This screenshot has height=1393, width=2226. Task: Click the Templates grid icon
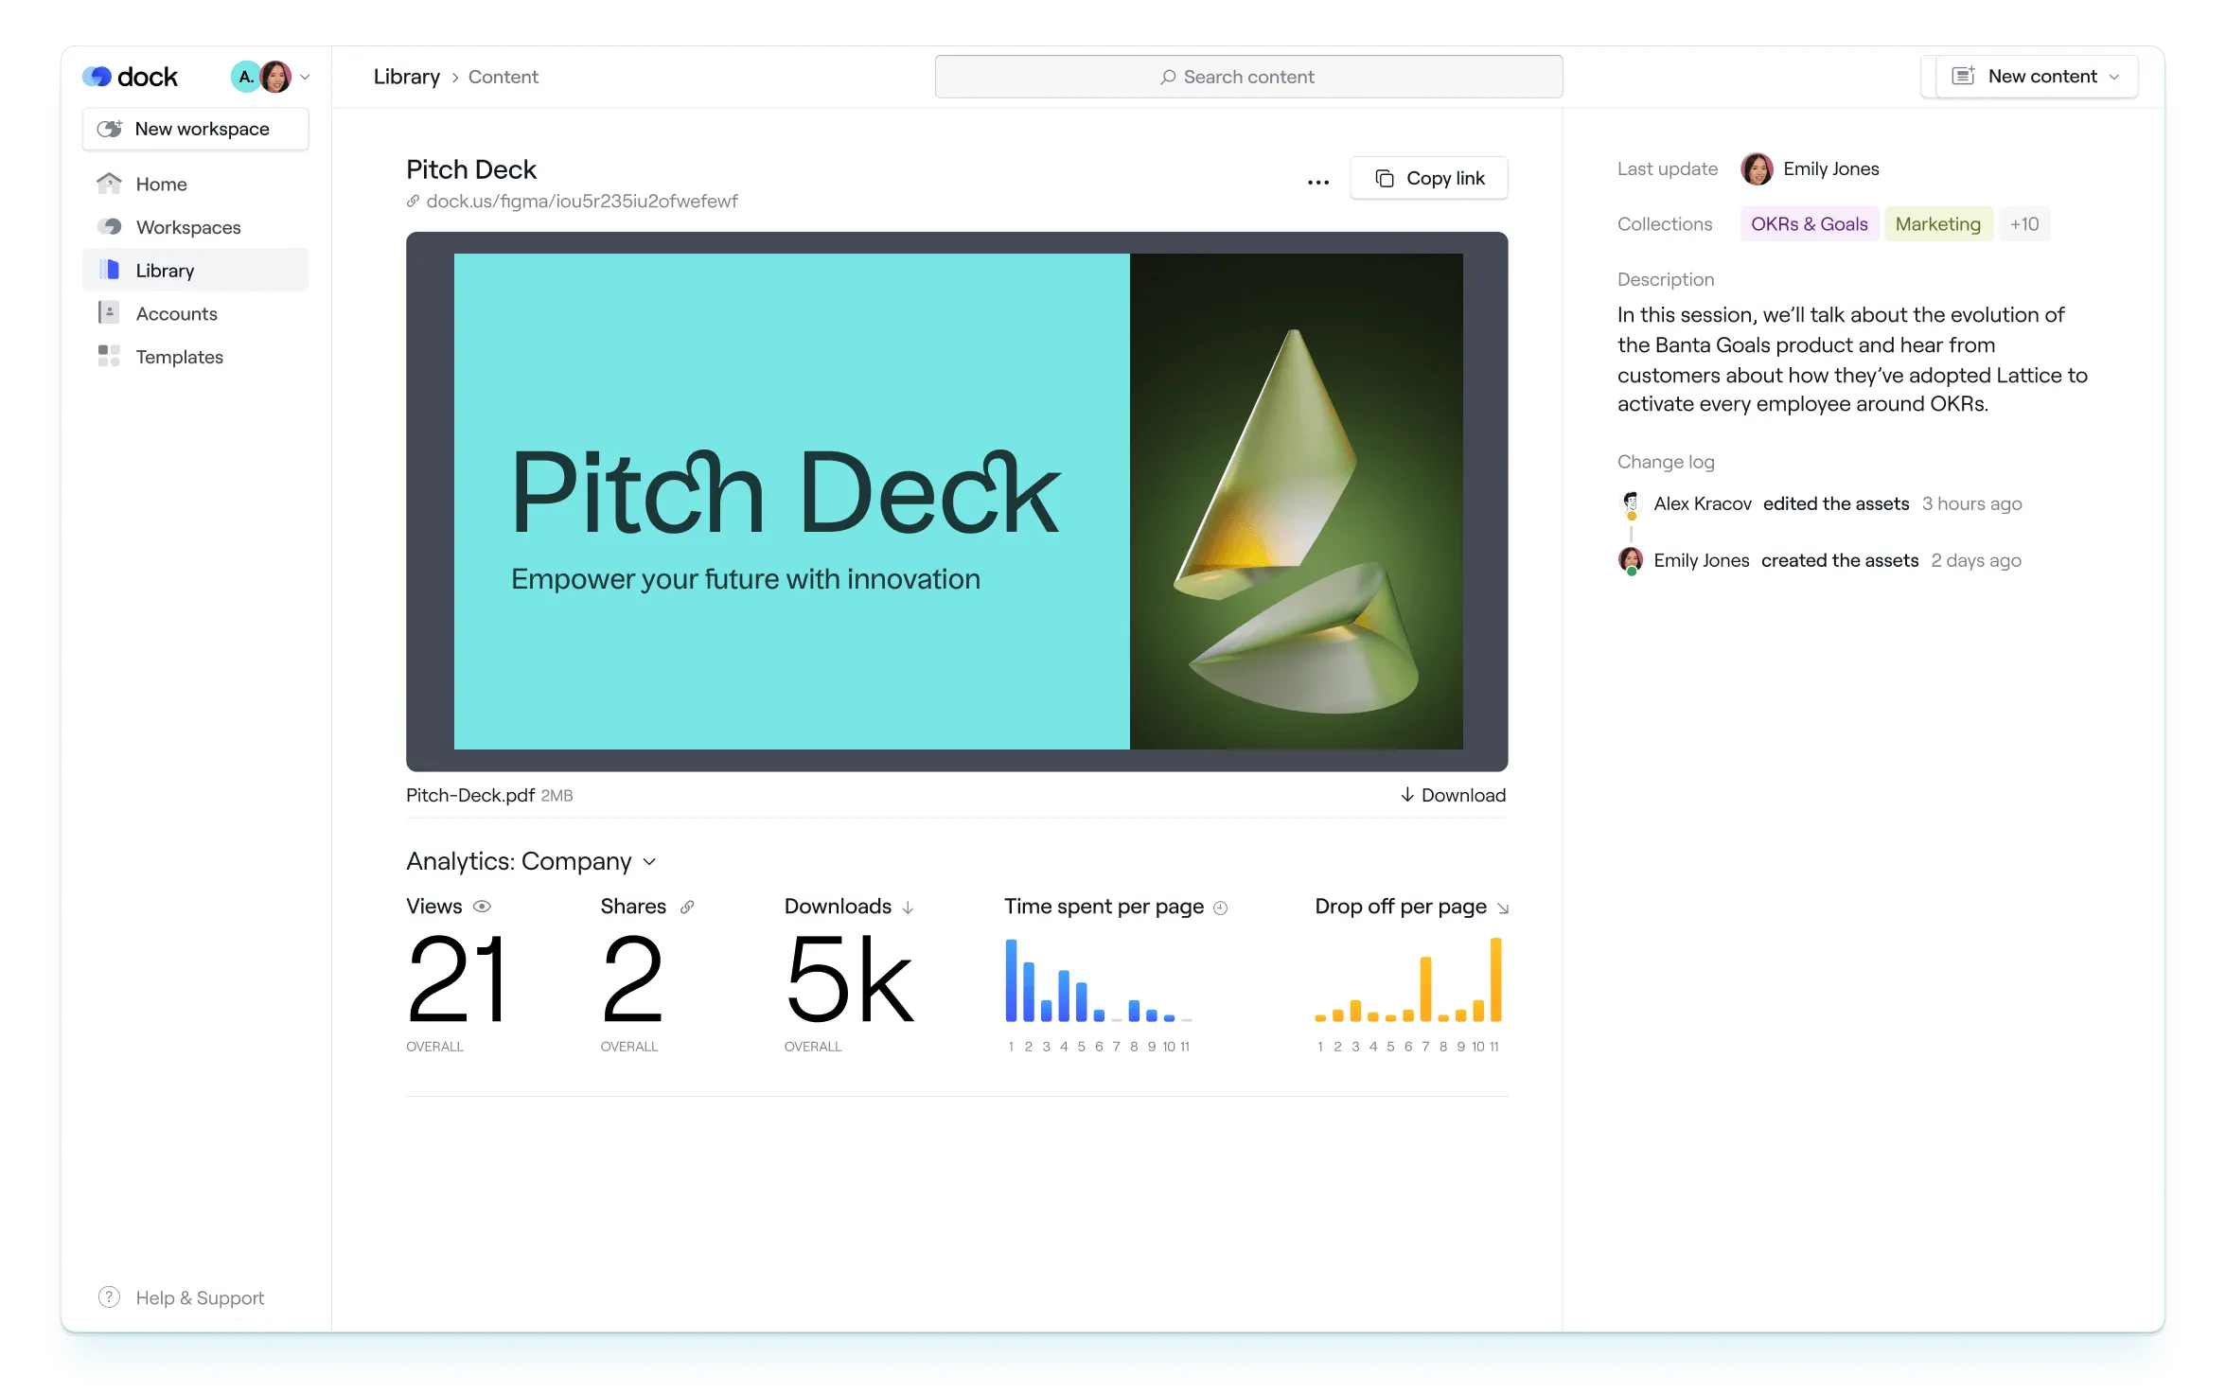point(109,357)
